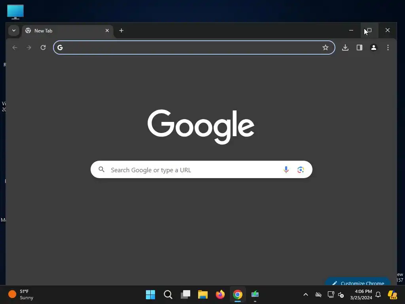Click the Chrome taskbar icon

(238, 294)
